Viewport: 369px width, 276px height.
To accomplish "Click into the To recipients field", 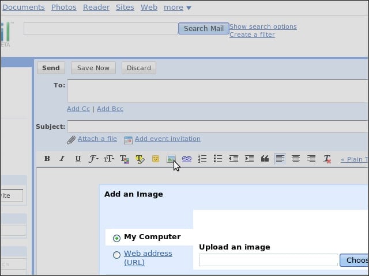I will 218,91.
